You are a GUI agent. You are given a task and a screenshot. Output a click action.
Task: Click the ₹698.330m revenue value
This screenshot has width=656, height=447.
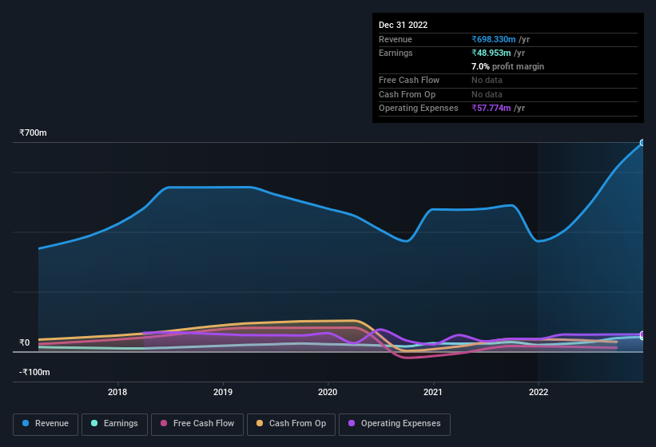[493, 39]
